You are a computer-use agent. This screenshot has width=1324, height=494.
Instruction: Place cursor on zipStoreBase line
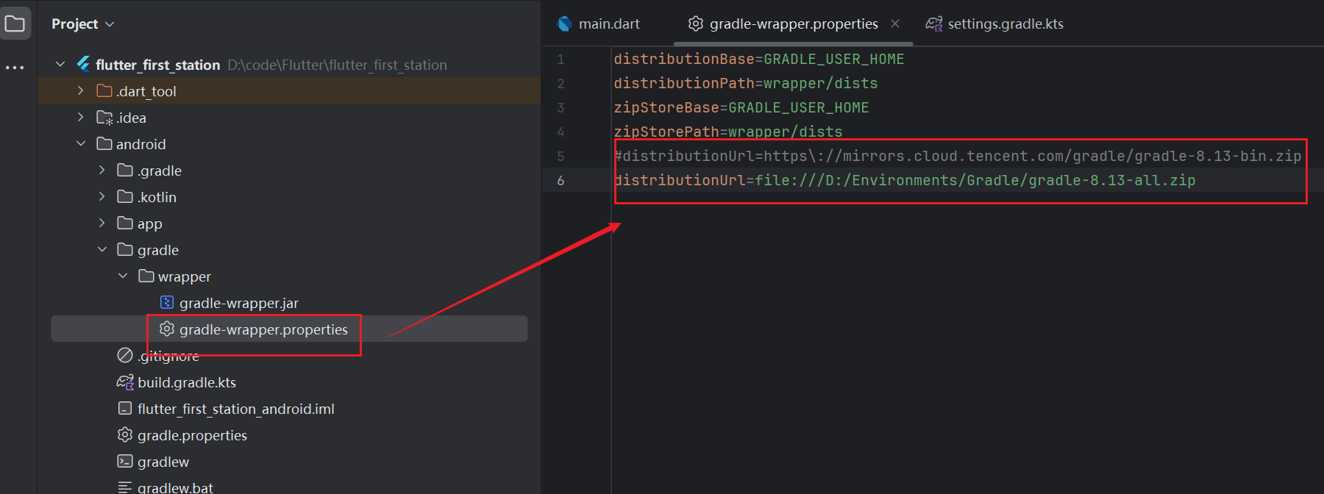click(x=741, y=107)
